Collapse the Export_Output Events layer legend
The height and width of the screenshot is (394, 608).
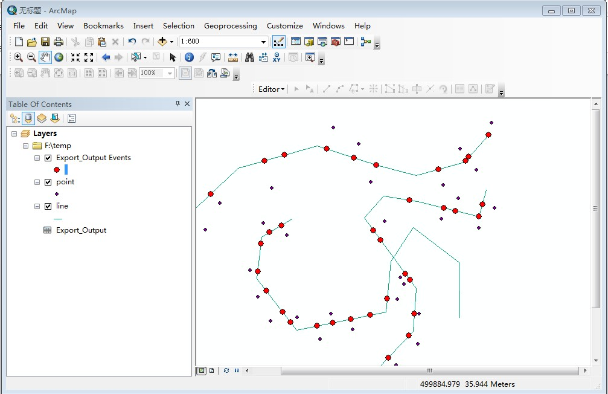[37, 158]
